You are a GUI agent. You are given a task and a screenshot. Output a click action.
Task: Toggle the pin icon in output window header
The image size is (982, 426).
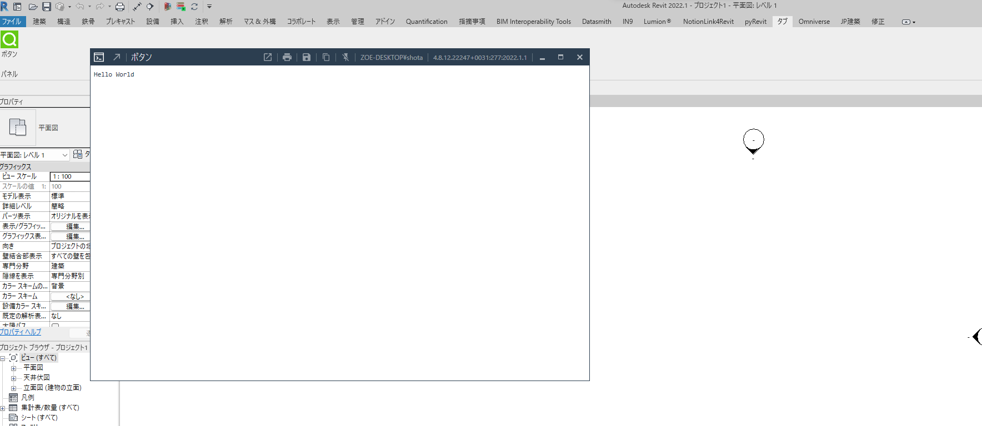[x=345, y=57]
